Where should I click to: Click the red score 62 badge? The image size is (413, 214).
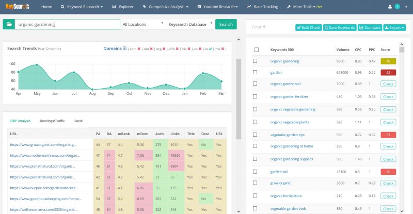pos(388,72)
